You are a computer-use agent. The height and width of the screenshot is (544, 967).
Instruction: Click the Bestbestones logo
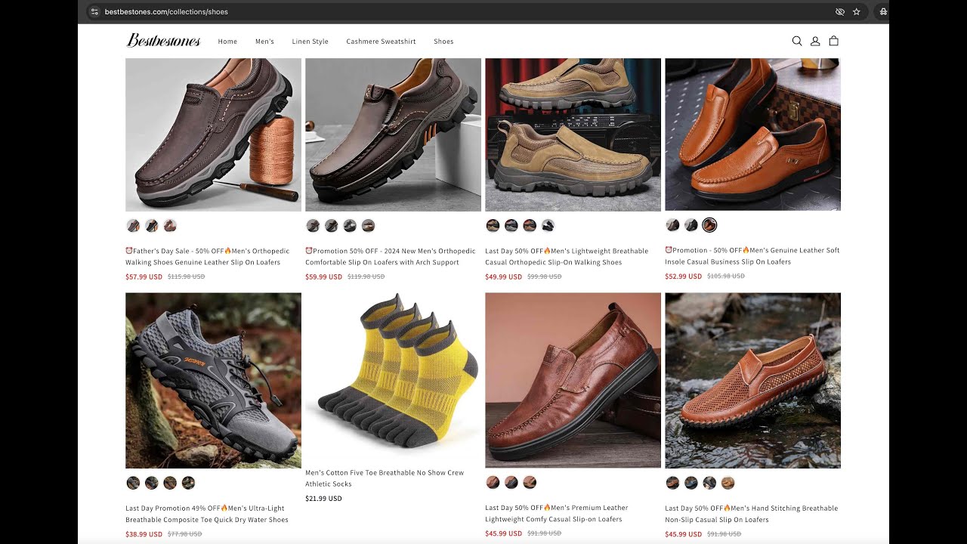click(163, 41)
